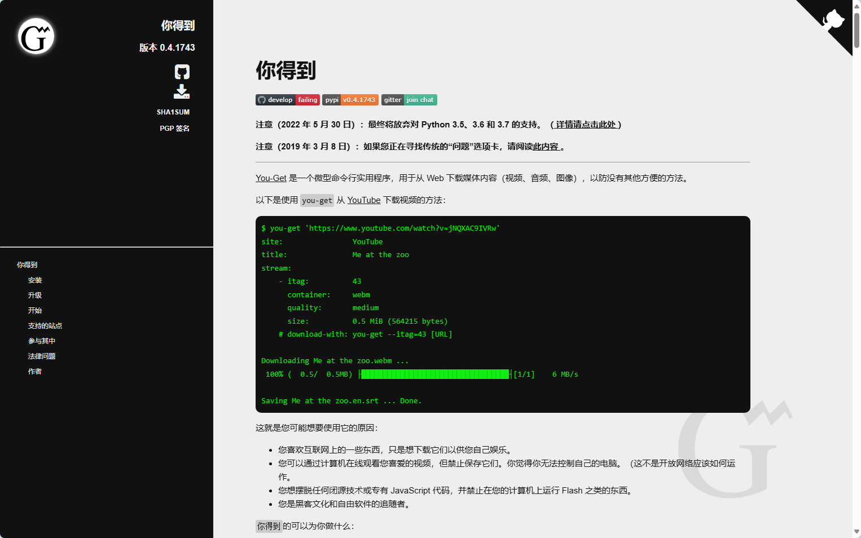The width and height of the screenshot is (861, 538).
Task: Navigate to 支持的站点 section
Action: click(45, 326)
